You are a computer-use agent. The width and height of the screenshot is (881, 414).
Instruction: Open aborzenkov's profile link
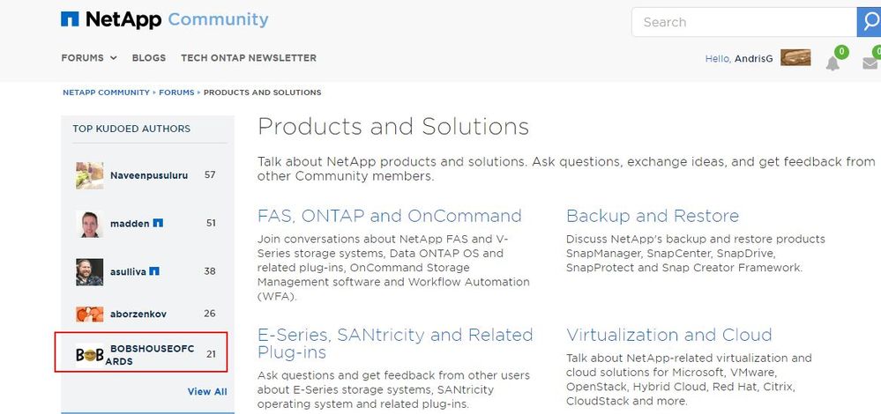click(138, 314)
